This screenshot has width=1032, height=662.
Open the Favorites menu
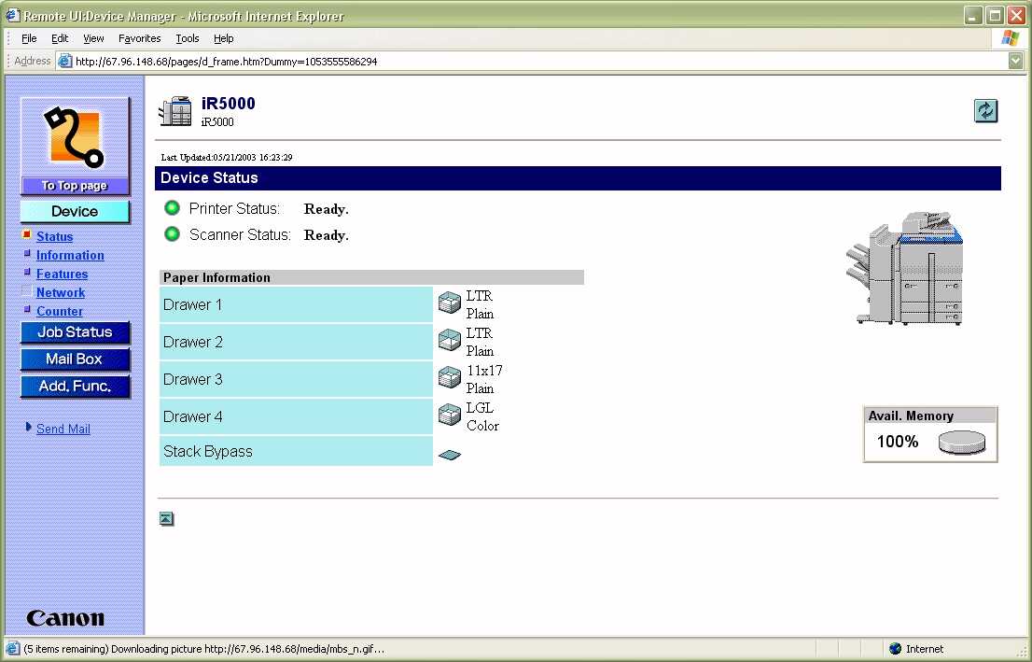(139, 38)
